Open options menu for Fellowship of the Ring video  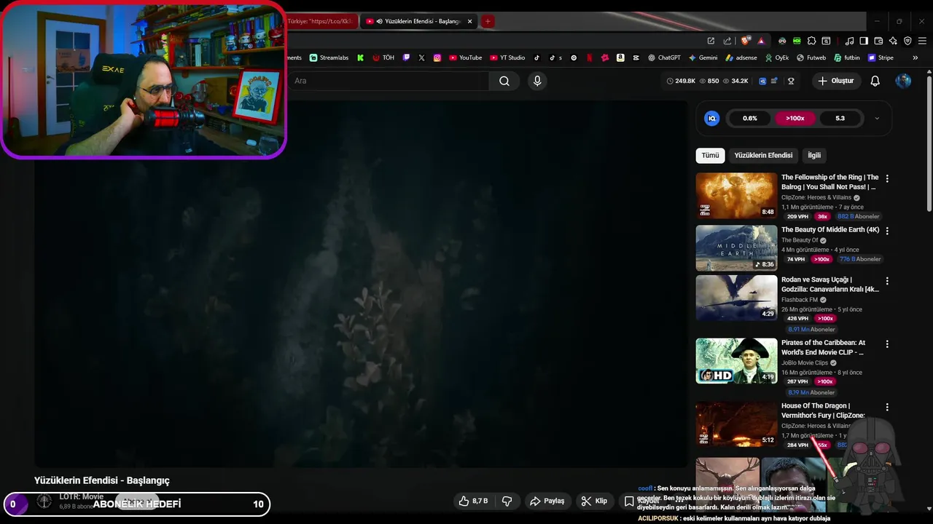(x=887, y=178)
